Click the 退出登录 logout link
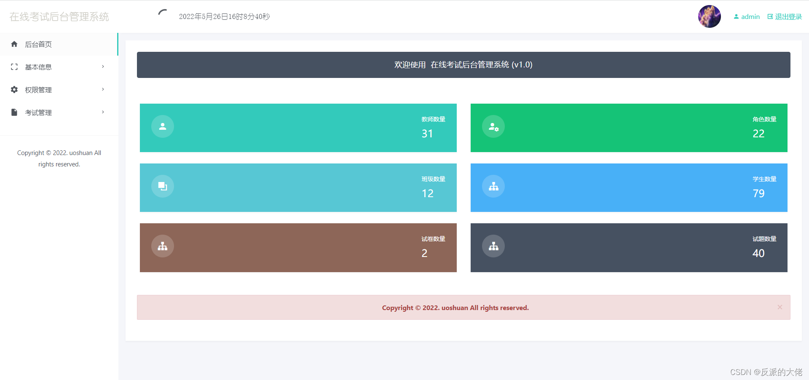This screenshot has width=809, height=380. 788,17
